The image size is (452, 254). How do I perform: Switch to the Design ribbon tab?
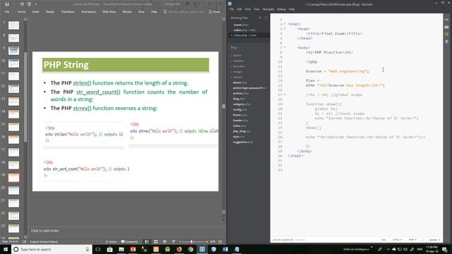[50, 12]
